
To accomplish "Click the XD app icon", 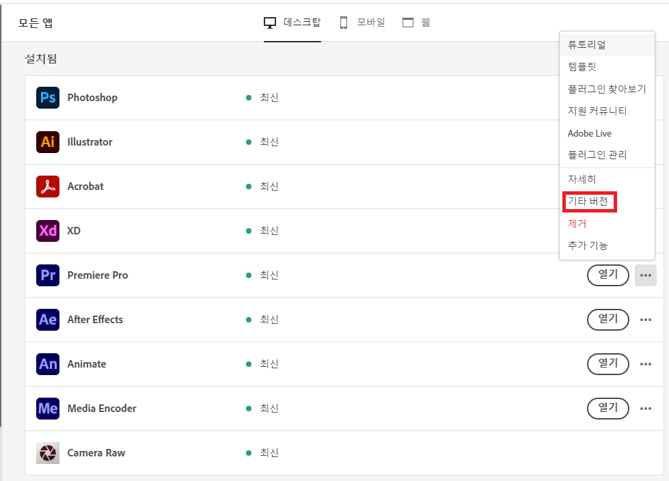I will [48, 231].
